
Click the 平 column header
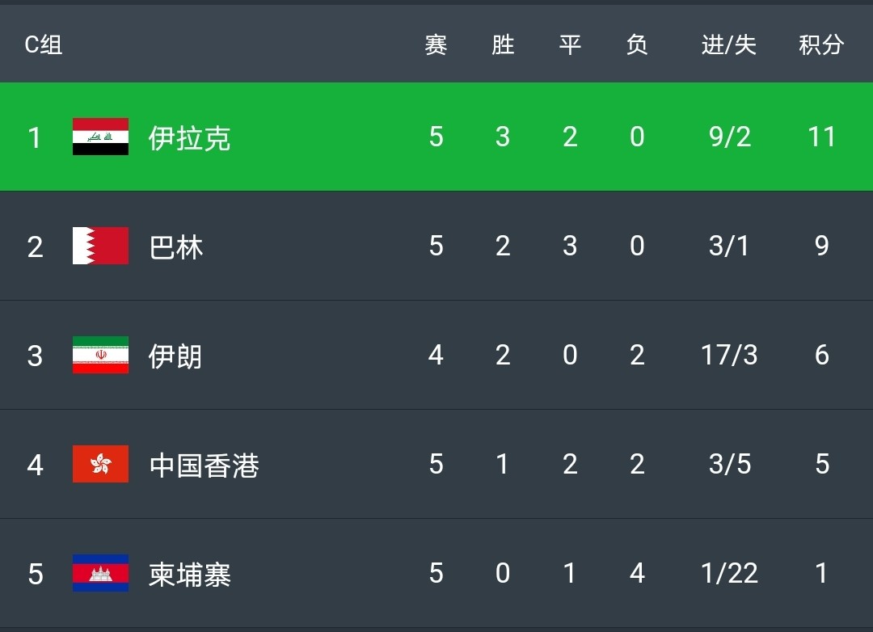point(570,45)
